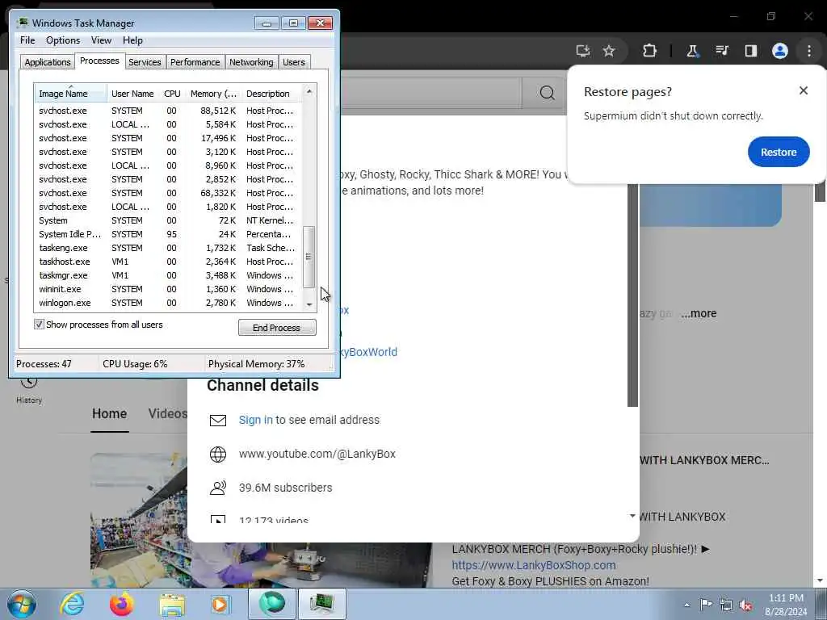This screenshot has height=620, width=827.
Task: Switch to the Networking tab
Action: pyautogui.click(x=251, y=62)
